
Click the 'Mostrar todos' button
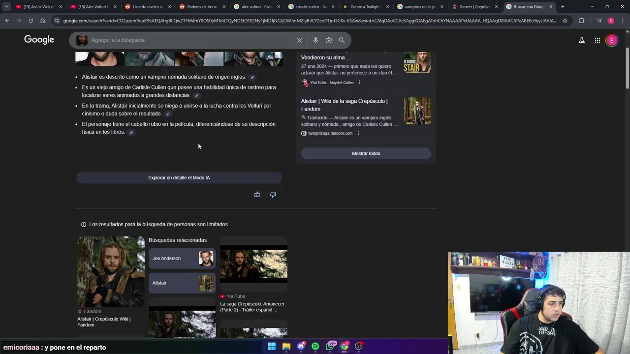(366, 153)
